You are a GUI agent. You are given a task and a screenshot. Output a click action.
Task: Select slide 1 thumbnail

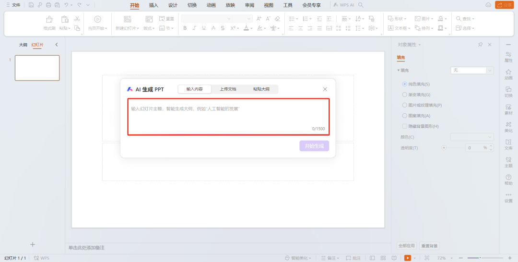point(37,68)
